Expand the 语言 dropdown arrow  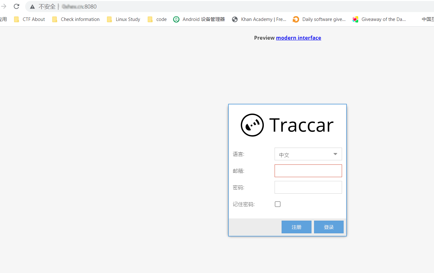(x=335, y=154)
